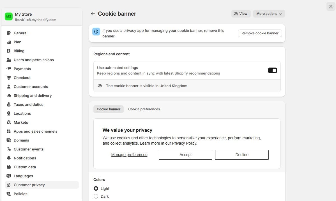Click the Locations pin icon
336x201 pixels.
[x=9, y=113]
